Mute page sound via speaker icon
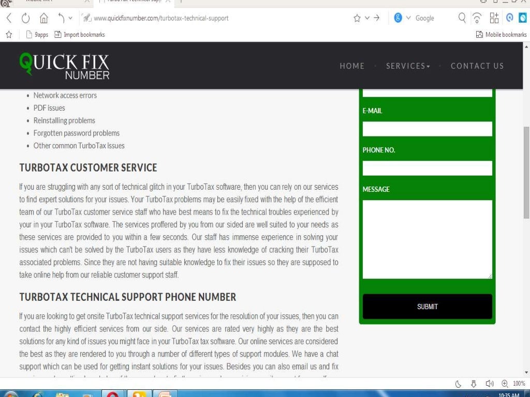530x397 pixels. [x=490, y=384]
